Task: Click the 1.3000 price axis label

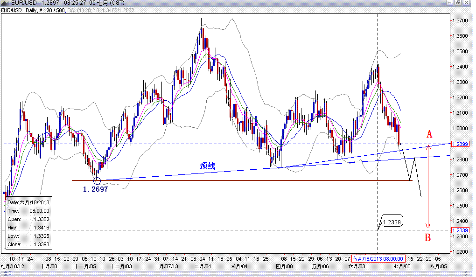Action: click(x=460, y=128)
